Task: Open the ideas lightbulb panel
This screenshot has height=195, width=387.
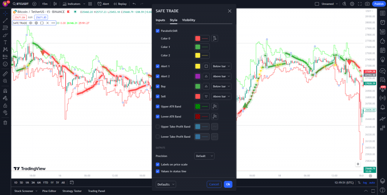Action: pyautogui.click(x=382, y=59)
